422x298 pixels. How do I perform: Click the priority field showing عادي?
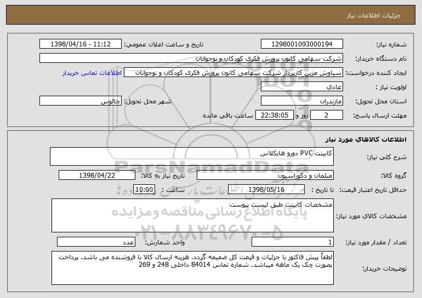(x=301, y=87)
